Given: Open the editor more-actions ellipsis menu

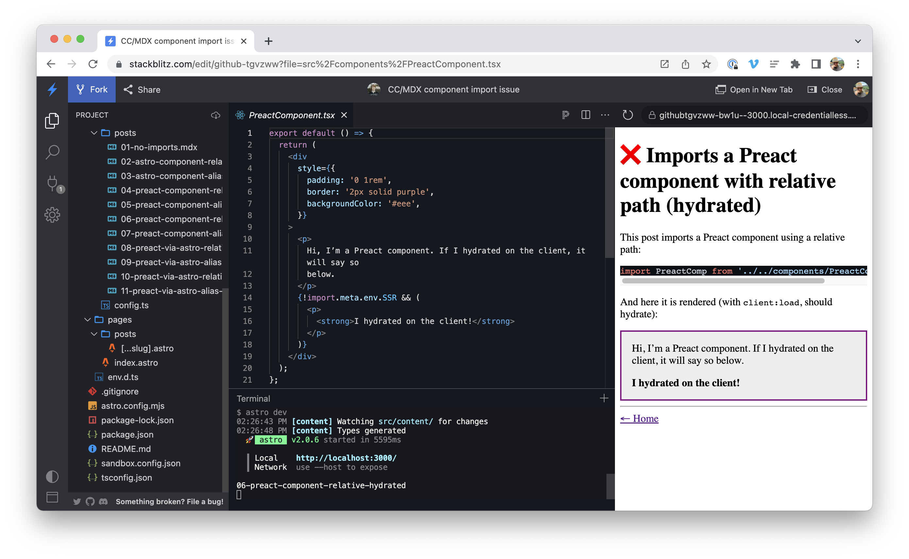Looking at the screenshot, I should point(605,115).
